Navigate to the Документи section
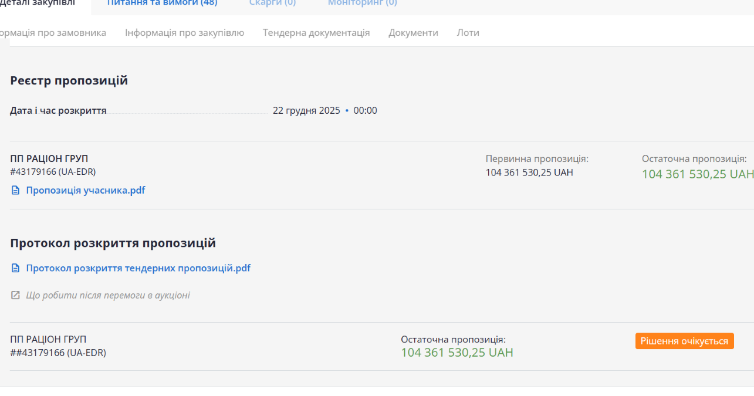 coord(413,33)
